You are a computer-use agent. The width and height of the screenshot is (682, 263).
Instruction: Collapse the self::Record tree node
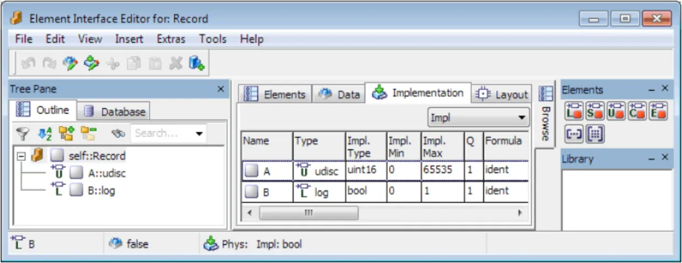(20, 156)
